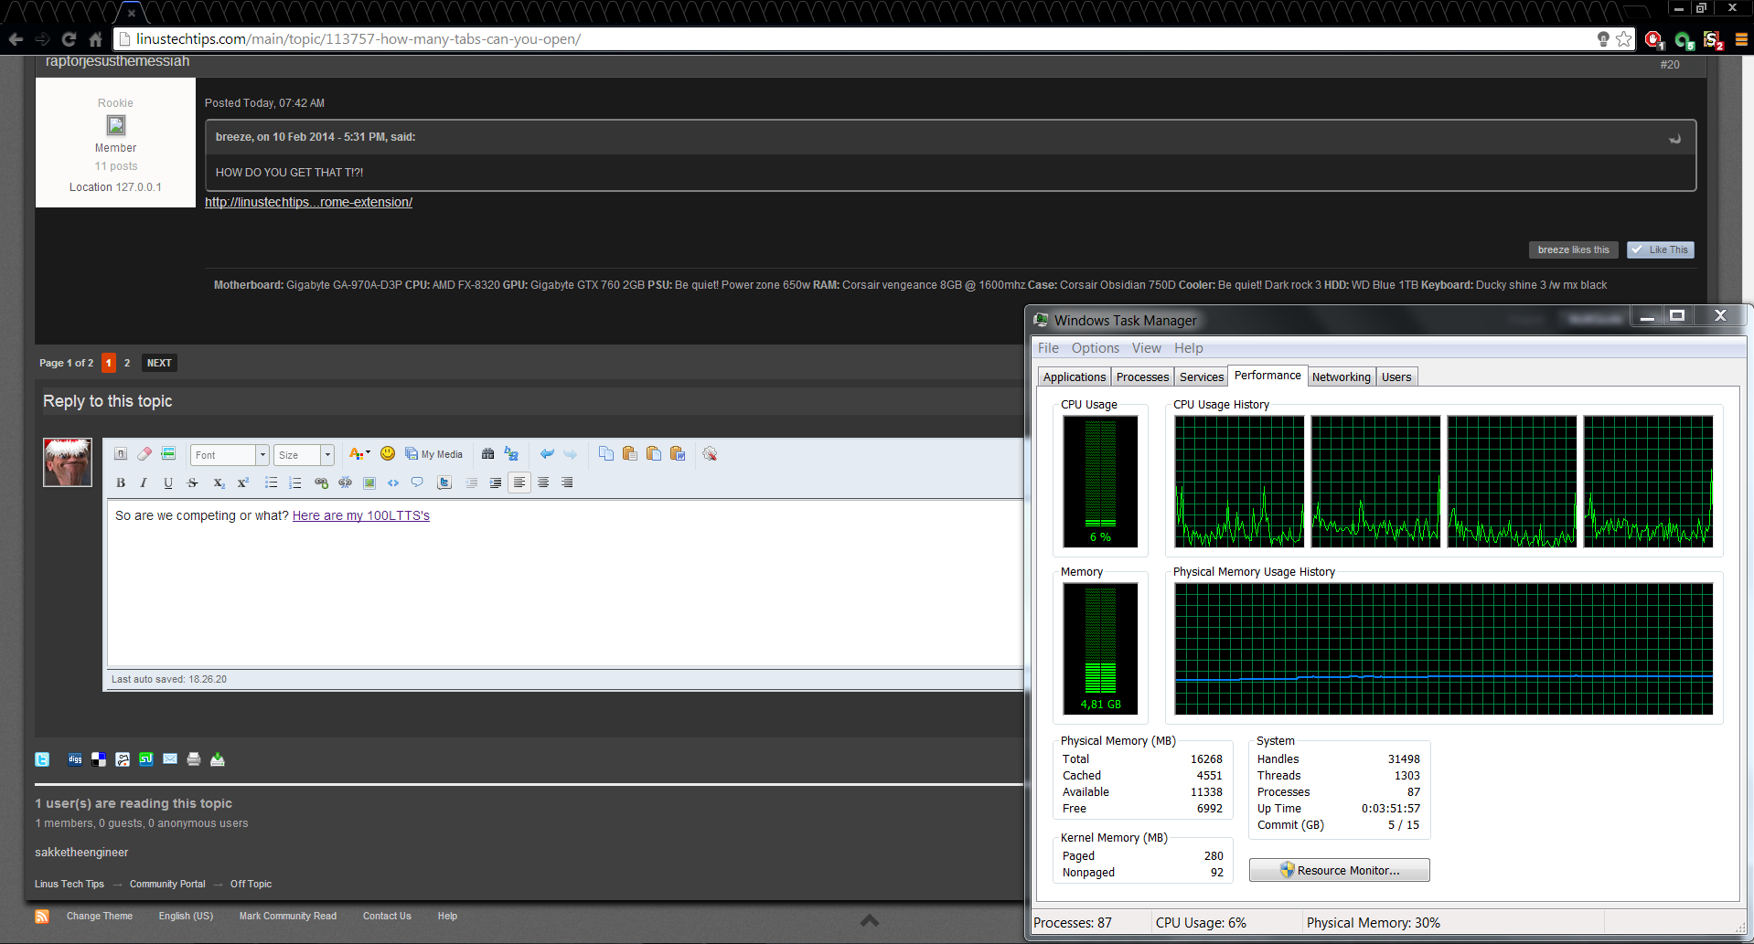Paste from Word in editor
Viewport: 1754px width, 944px height.
(678, 454)
